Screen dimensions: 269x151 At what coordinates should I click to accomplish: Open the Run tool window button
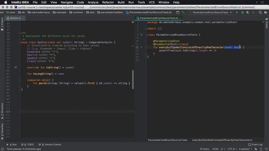pos(11,144)
